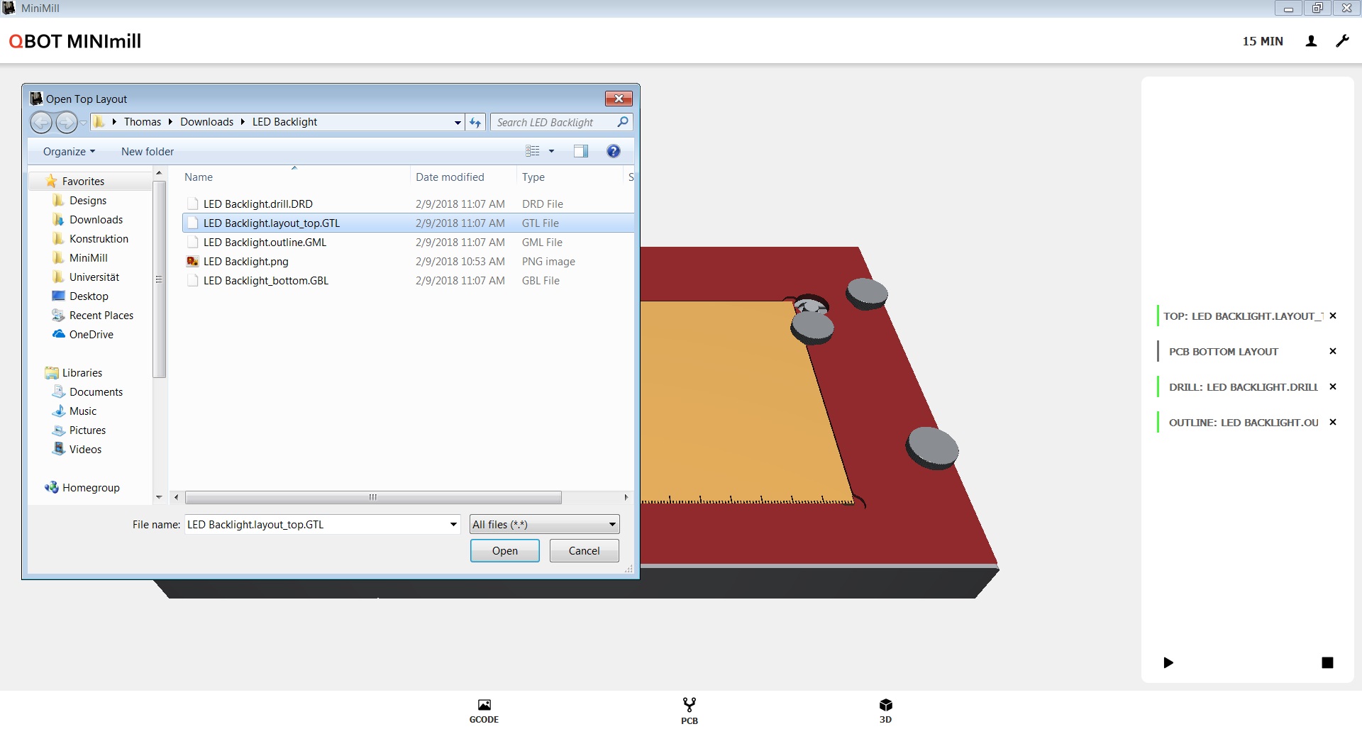Image resolution: width=1362 pixels, height=729 pixels.
Task: Open Recent Places in the navigation pane
Action: [101, 316]
